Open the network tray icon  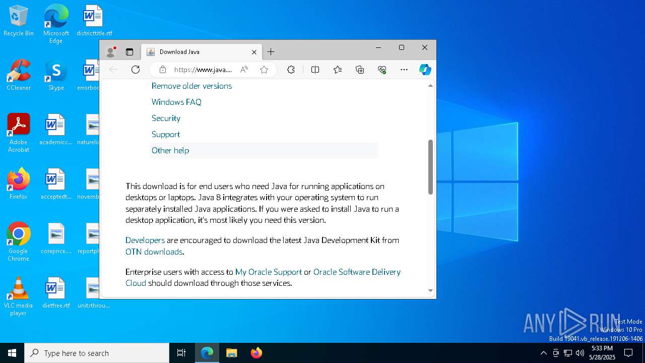click(x=568, y=353)
